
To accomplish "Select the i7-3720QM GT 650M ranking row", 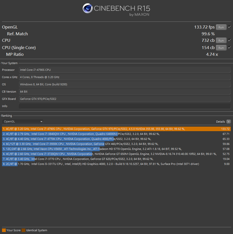I will (x=116, y=154).
